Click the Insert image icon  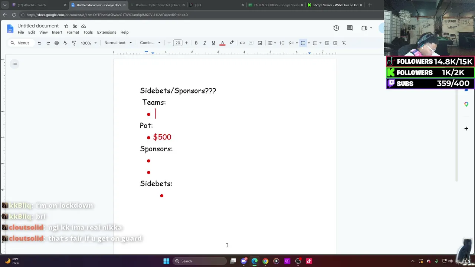pyautogui.click(x=260, y=43)
